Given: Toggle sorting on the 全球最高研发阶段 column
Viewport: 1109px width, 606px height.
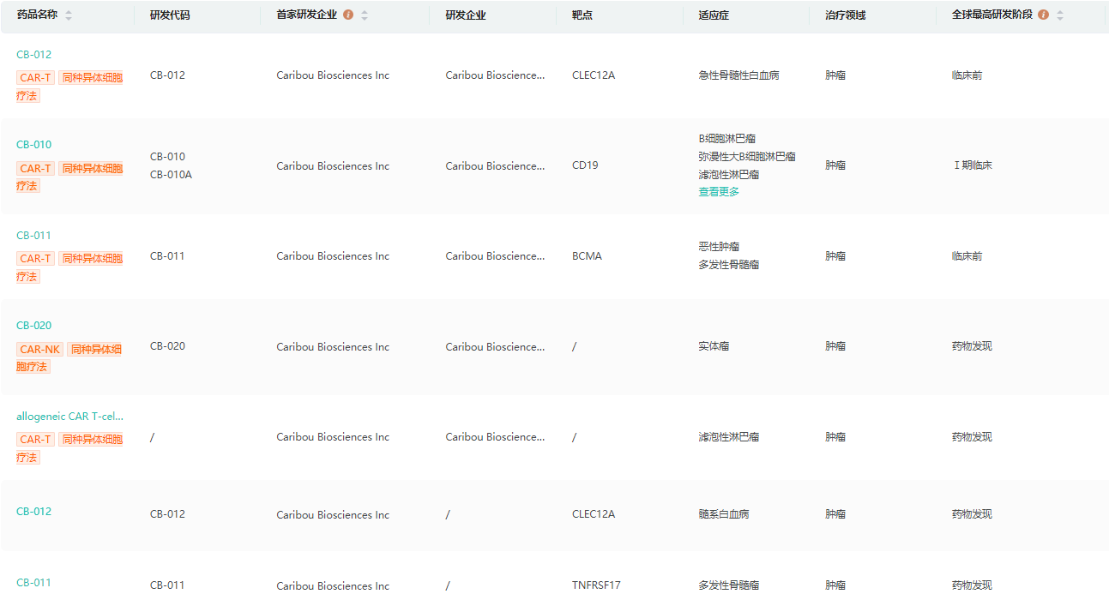Looking at the screenshot, I should (1060, 15).
